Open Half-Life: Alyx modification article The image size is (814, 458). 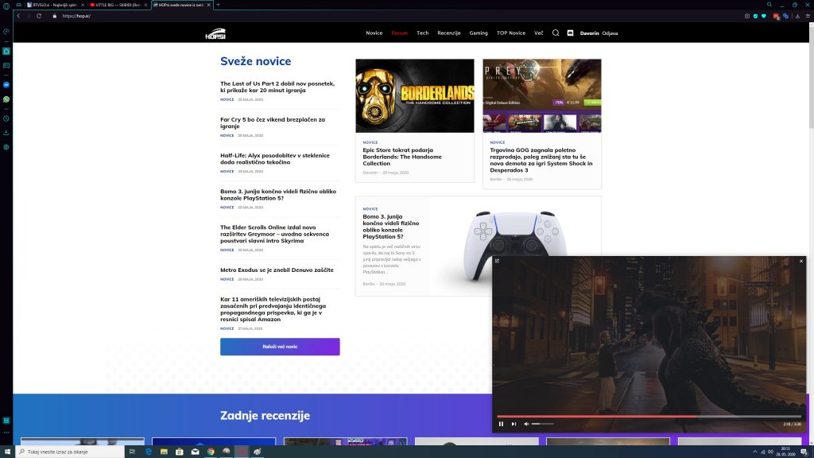[x=274, y=158]
